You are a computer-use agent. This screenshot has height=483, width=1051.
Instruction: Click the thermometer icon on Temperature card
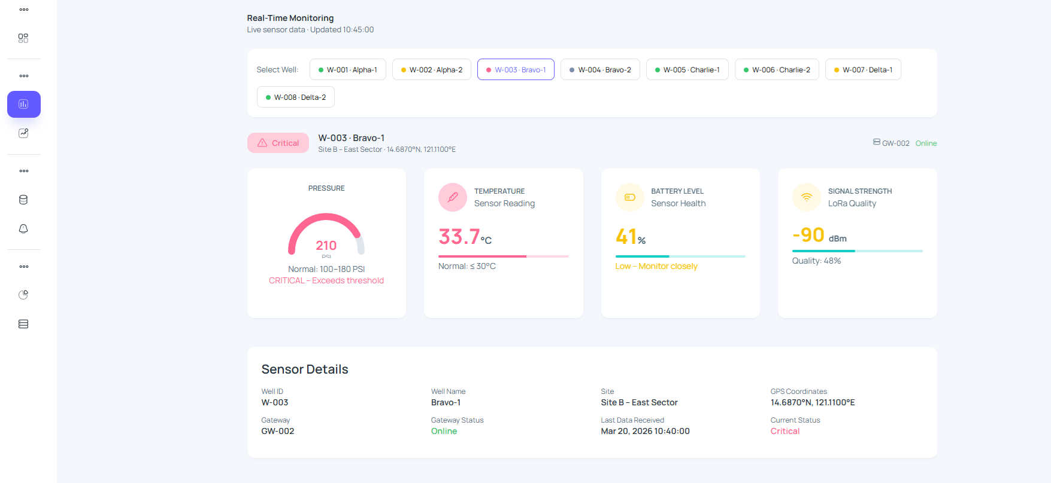[x=452, y=197]
